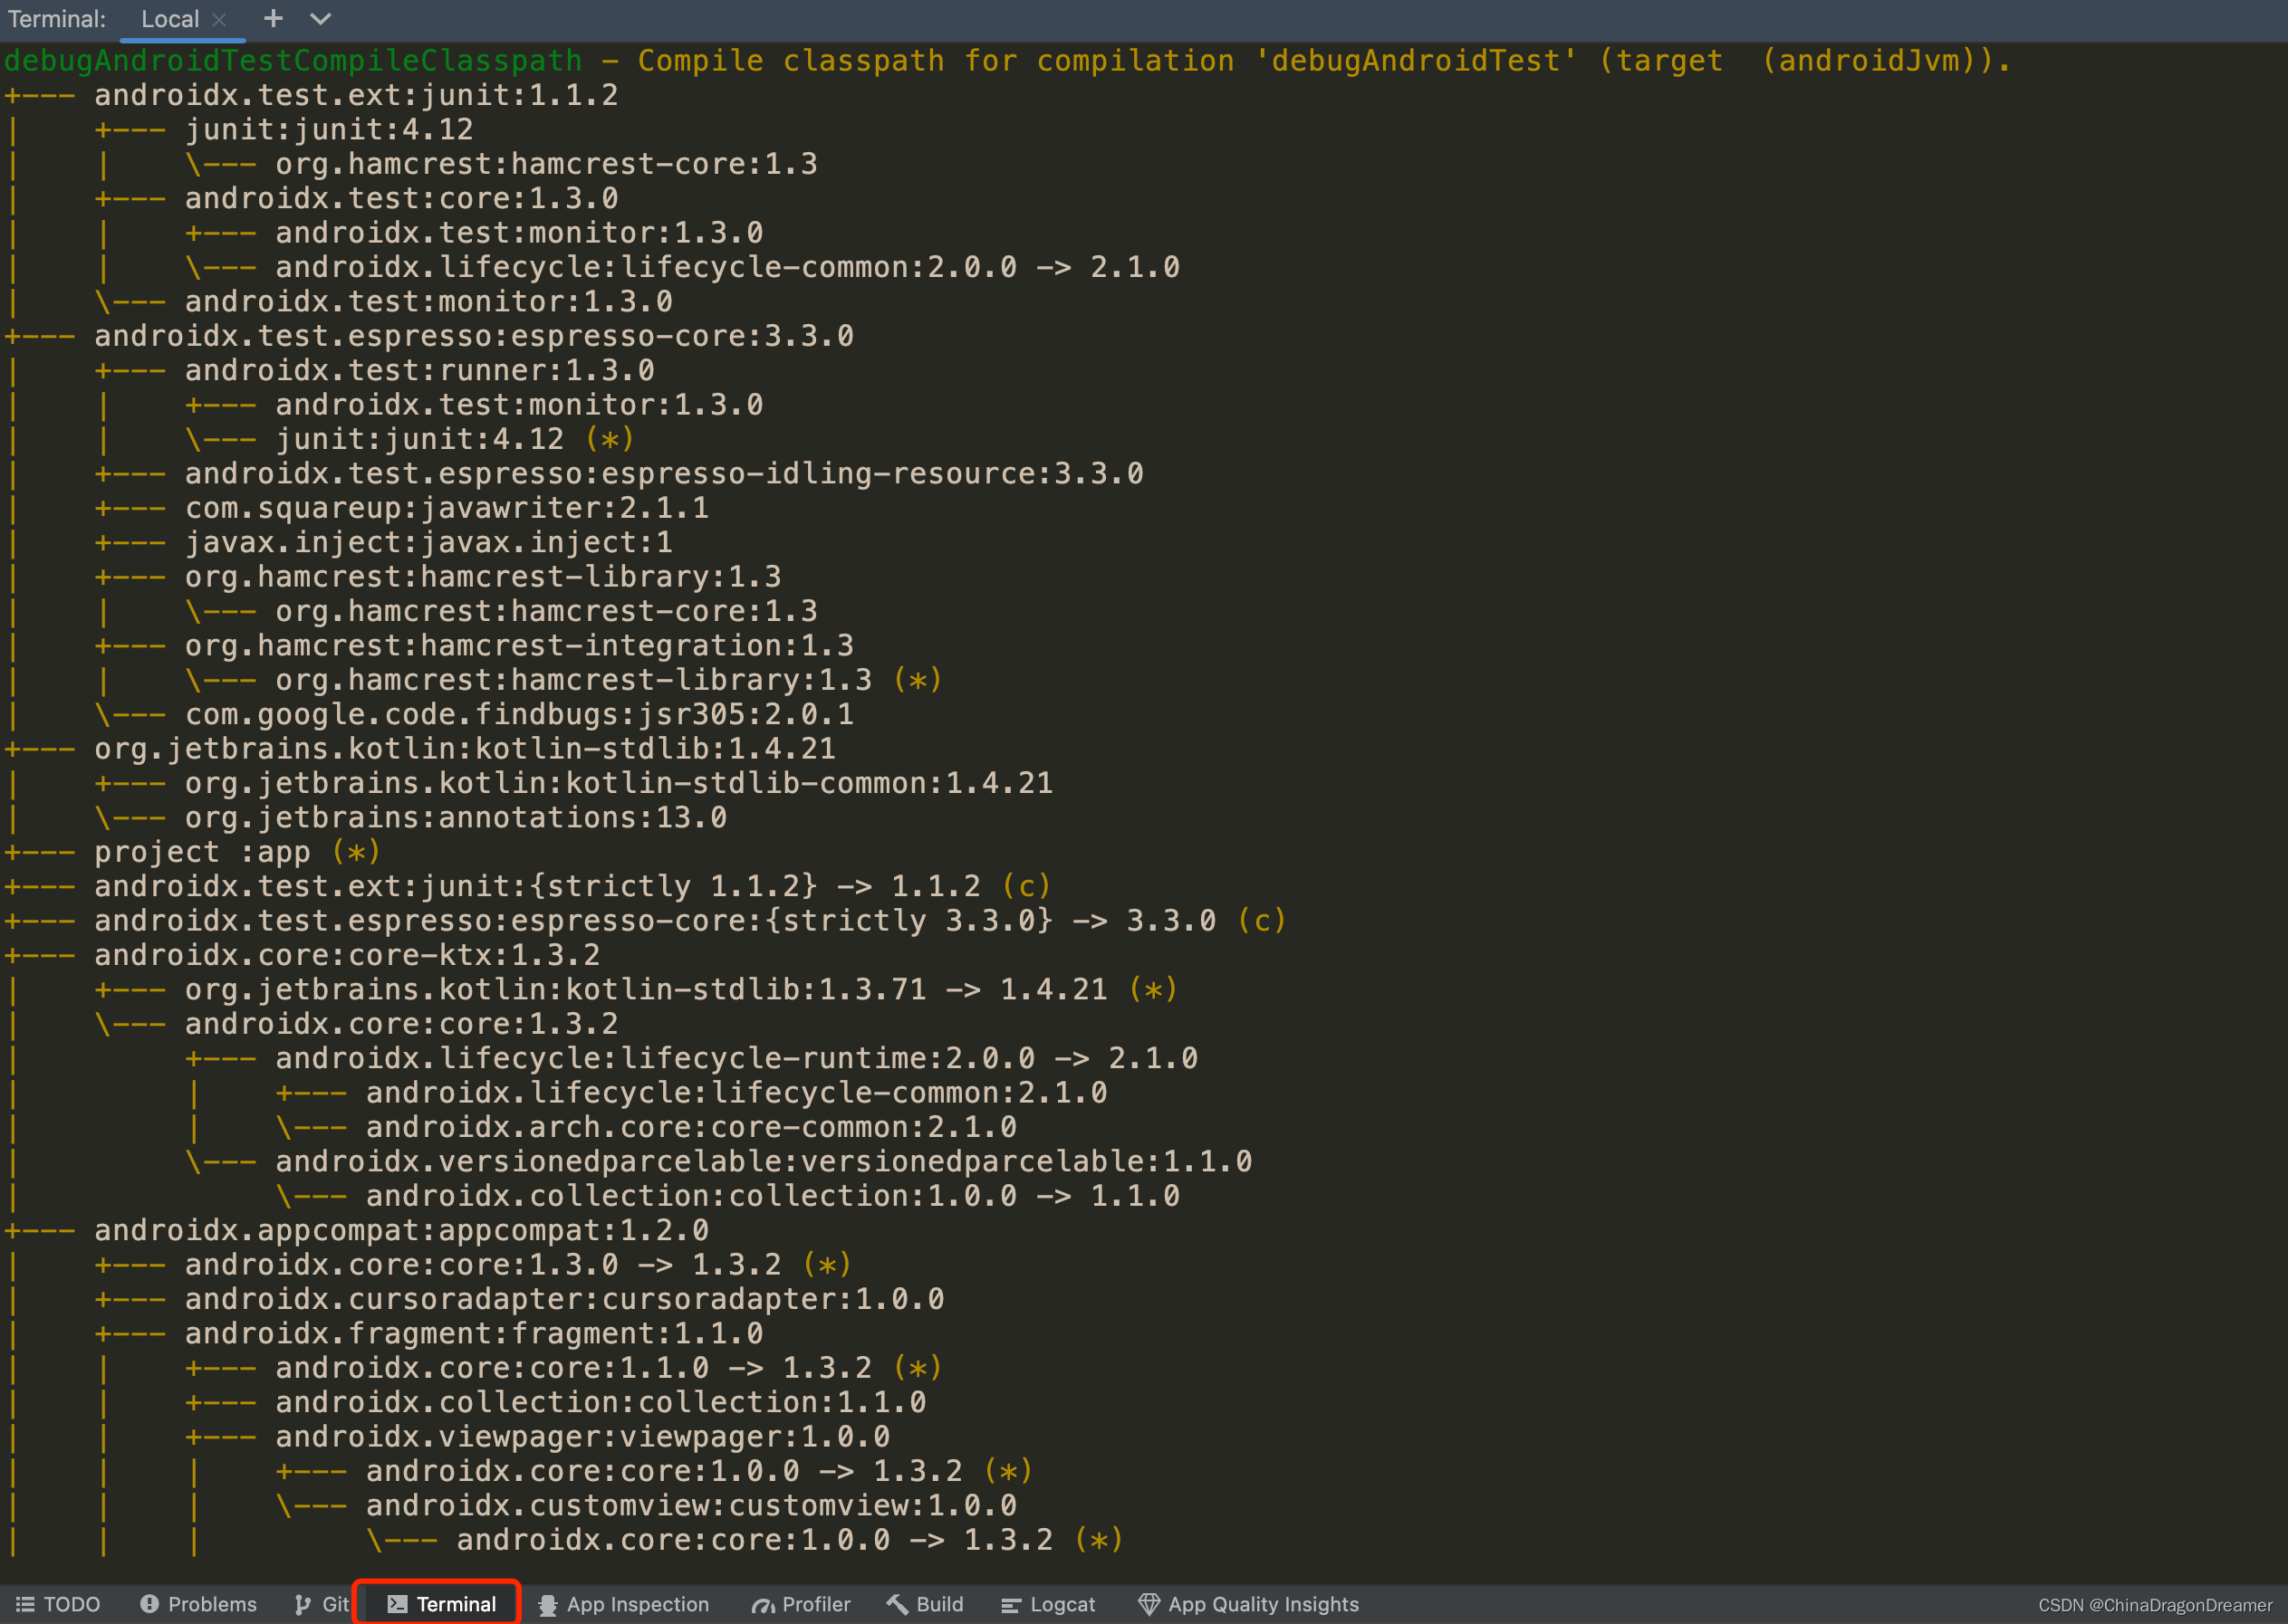2288x1624 pixels.
Task: Click lifecycle-common:2.0.0 -> 2.1.0 line
Action: pos(727,267)
